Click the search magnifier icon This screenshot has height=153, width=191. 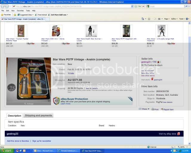(x=186, y=6)
